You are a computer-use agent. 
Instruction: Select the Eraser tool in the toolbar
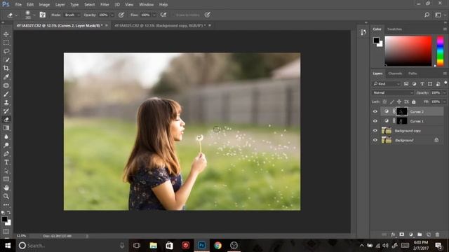(6, 120)
